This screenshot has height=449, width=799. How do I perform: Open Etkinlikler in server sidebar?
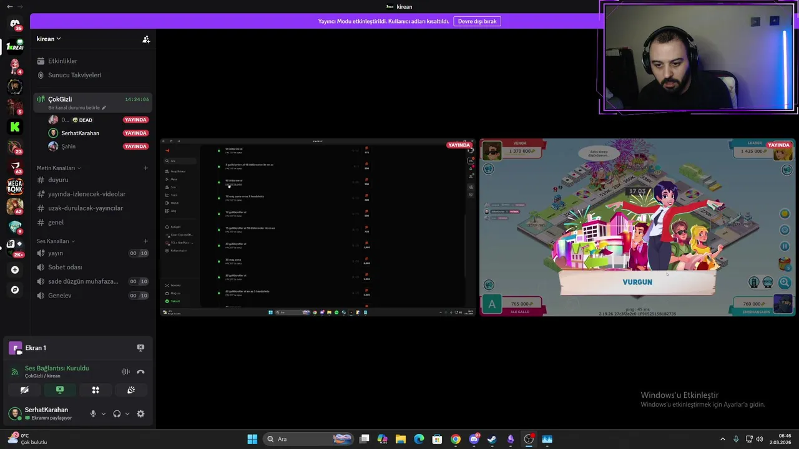coord(92,61)
